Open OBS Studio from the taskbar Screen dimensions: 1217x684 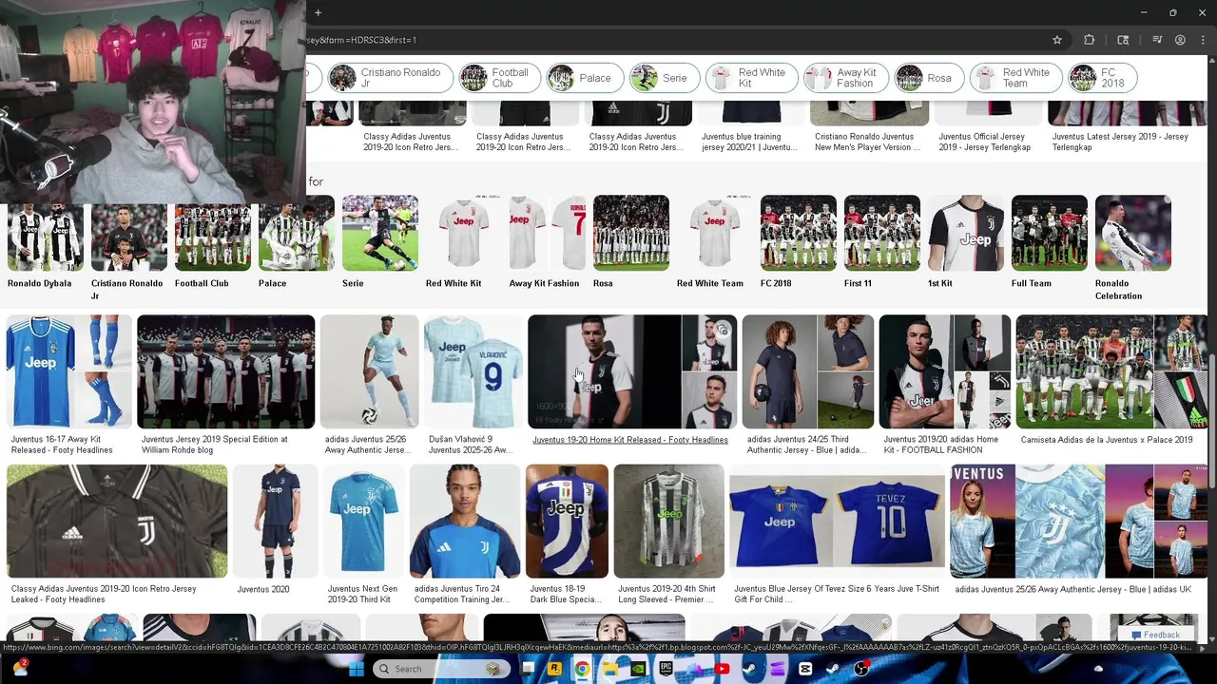tap(861, 669)
